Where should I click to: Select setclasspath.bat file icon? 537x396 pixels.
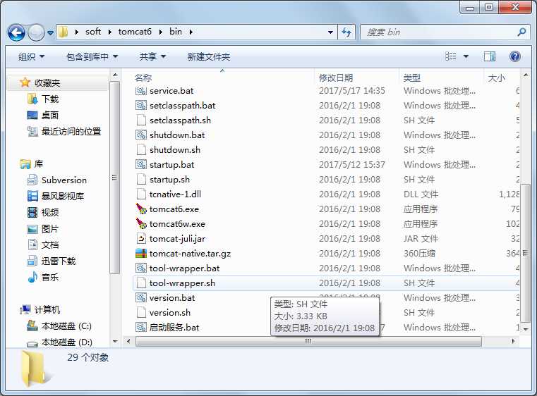coord(140,105)
